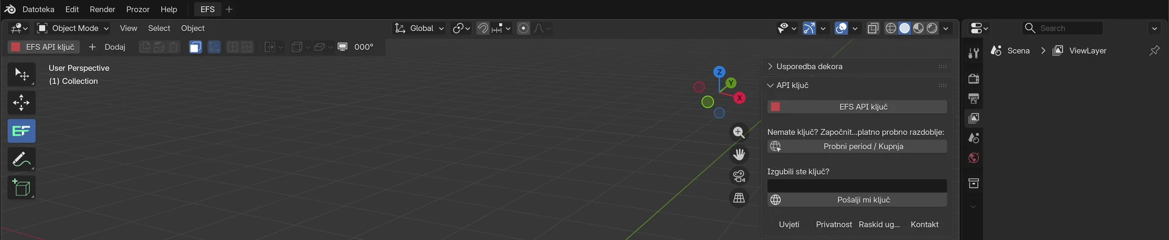Click the 000° angle value
This screenshot has height=240, width=1169.
(x=363, y=47)
